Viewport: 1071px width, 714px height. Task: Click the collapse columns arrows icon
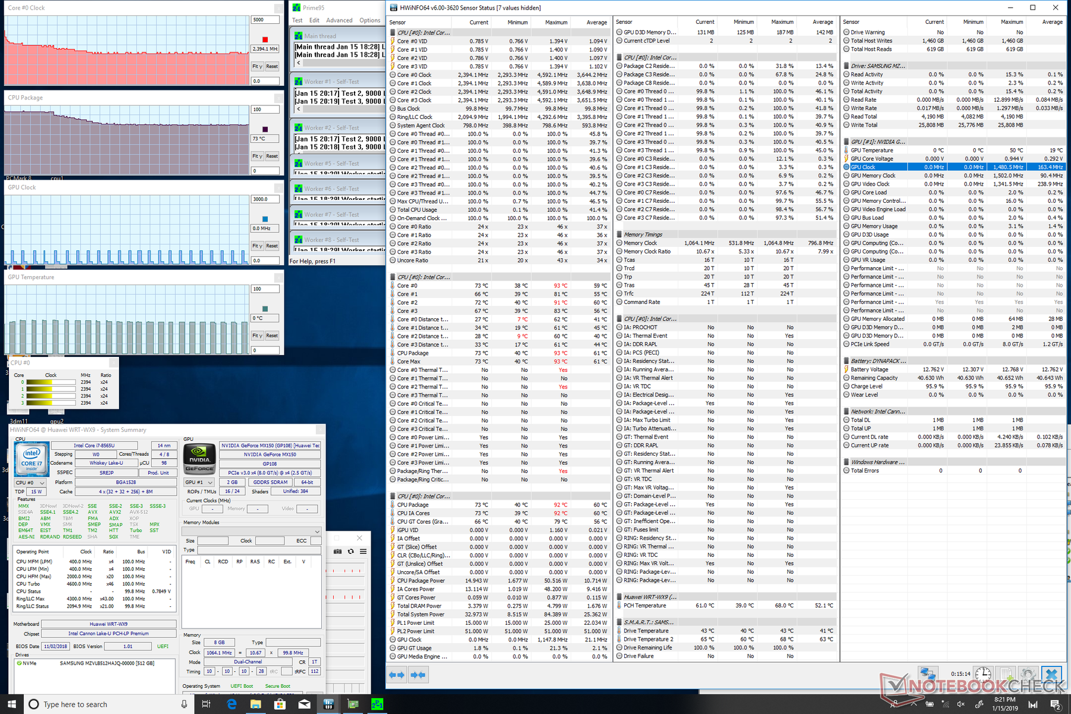(418, 675)
